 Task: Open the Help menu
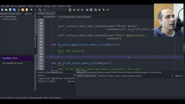coord(69,6)
